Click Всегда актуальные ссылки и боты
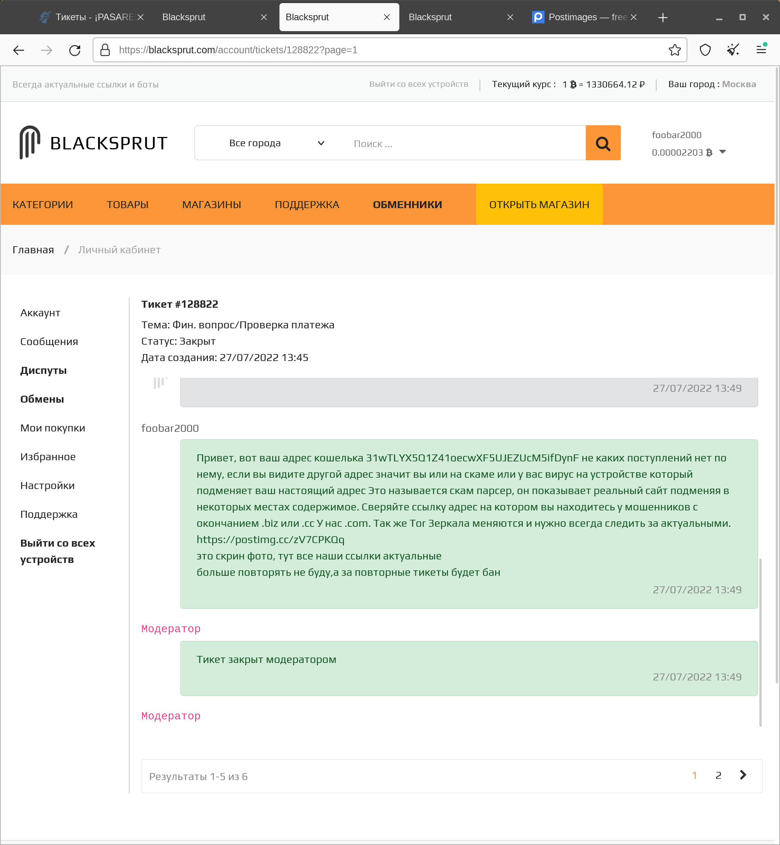780x845 pixels. click(86, 84)
